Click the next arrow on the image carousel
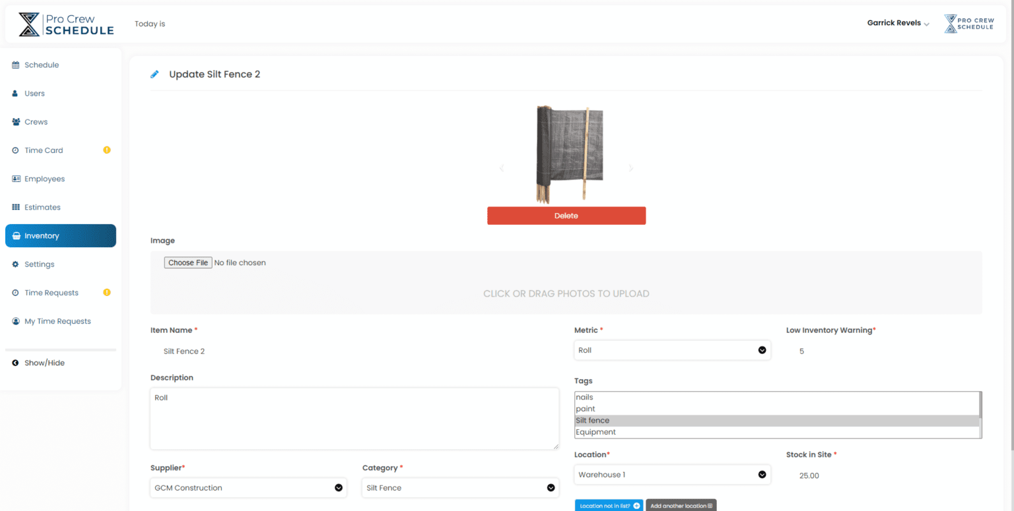This screenshot has height=511, width=1014. [630, 168]
